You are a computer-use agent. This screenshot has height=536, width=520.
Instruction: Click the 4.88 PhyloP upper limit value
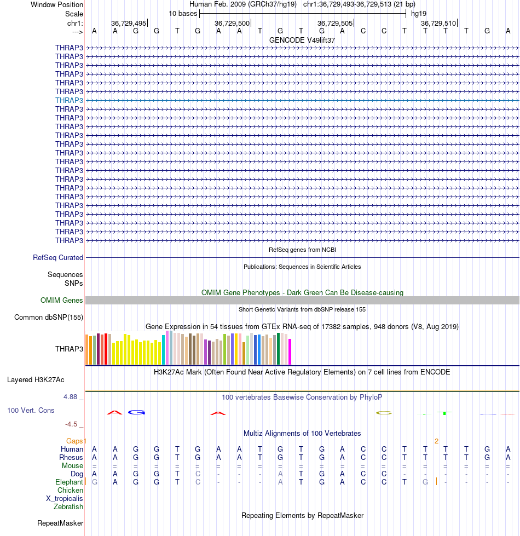click(71, 397)
